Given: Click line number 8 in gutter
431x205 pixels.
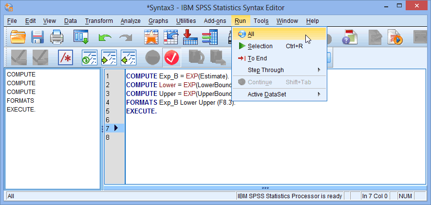Looking at the screenshot, I should pos(108,137).
